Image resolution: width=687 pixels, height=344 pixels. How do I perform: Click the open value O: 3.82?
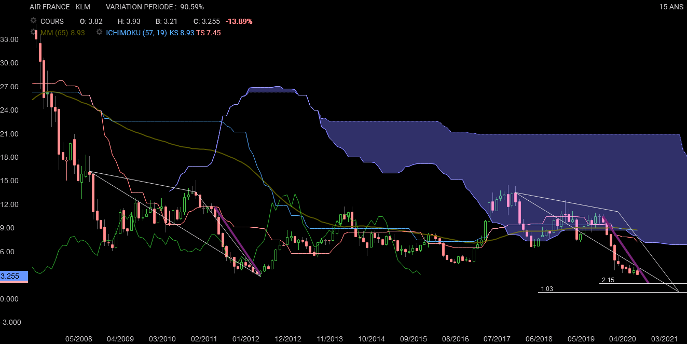pos(91,21)
